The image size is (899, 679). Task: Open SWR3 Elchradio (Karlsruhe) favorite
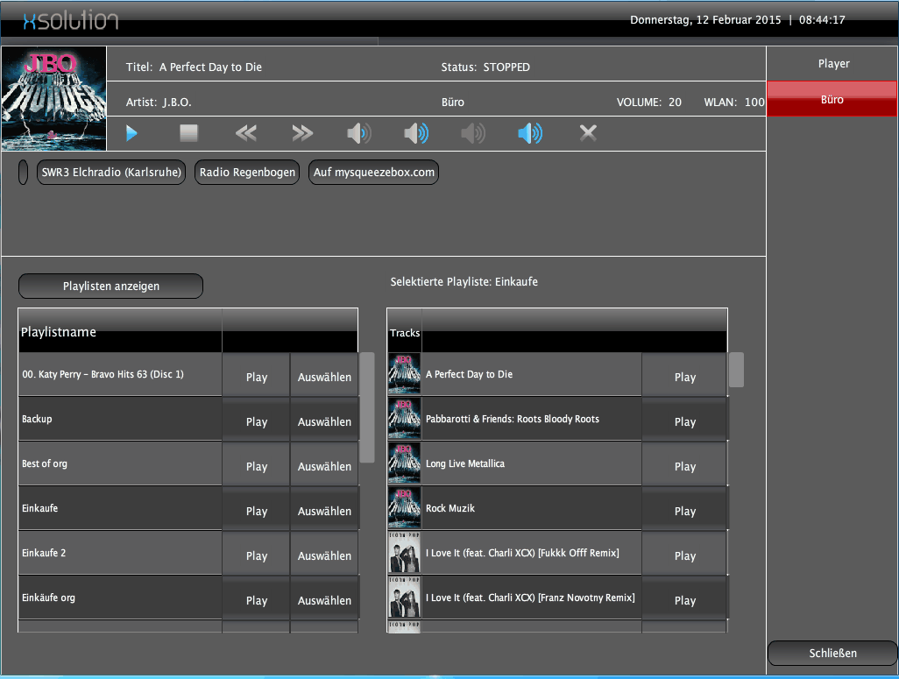pyautogui.click(x=111, y=173)
